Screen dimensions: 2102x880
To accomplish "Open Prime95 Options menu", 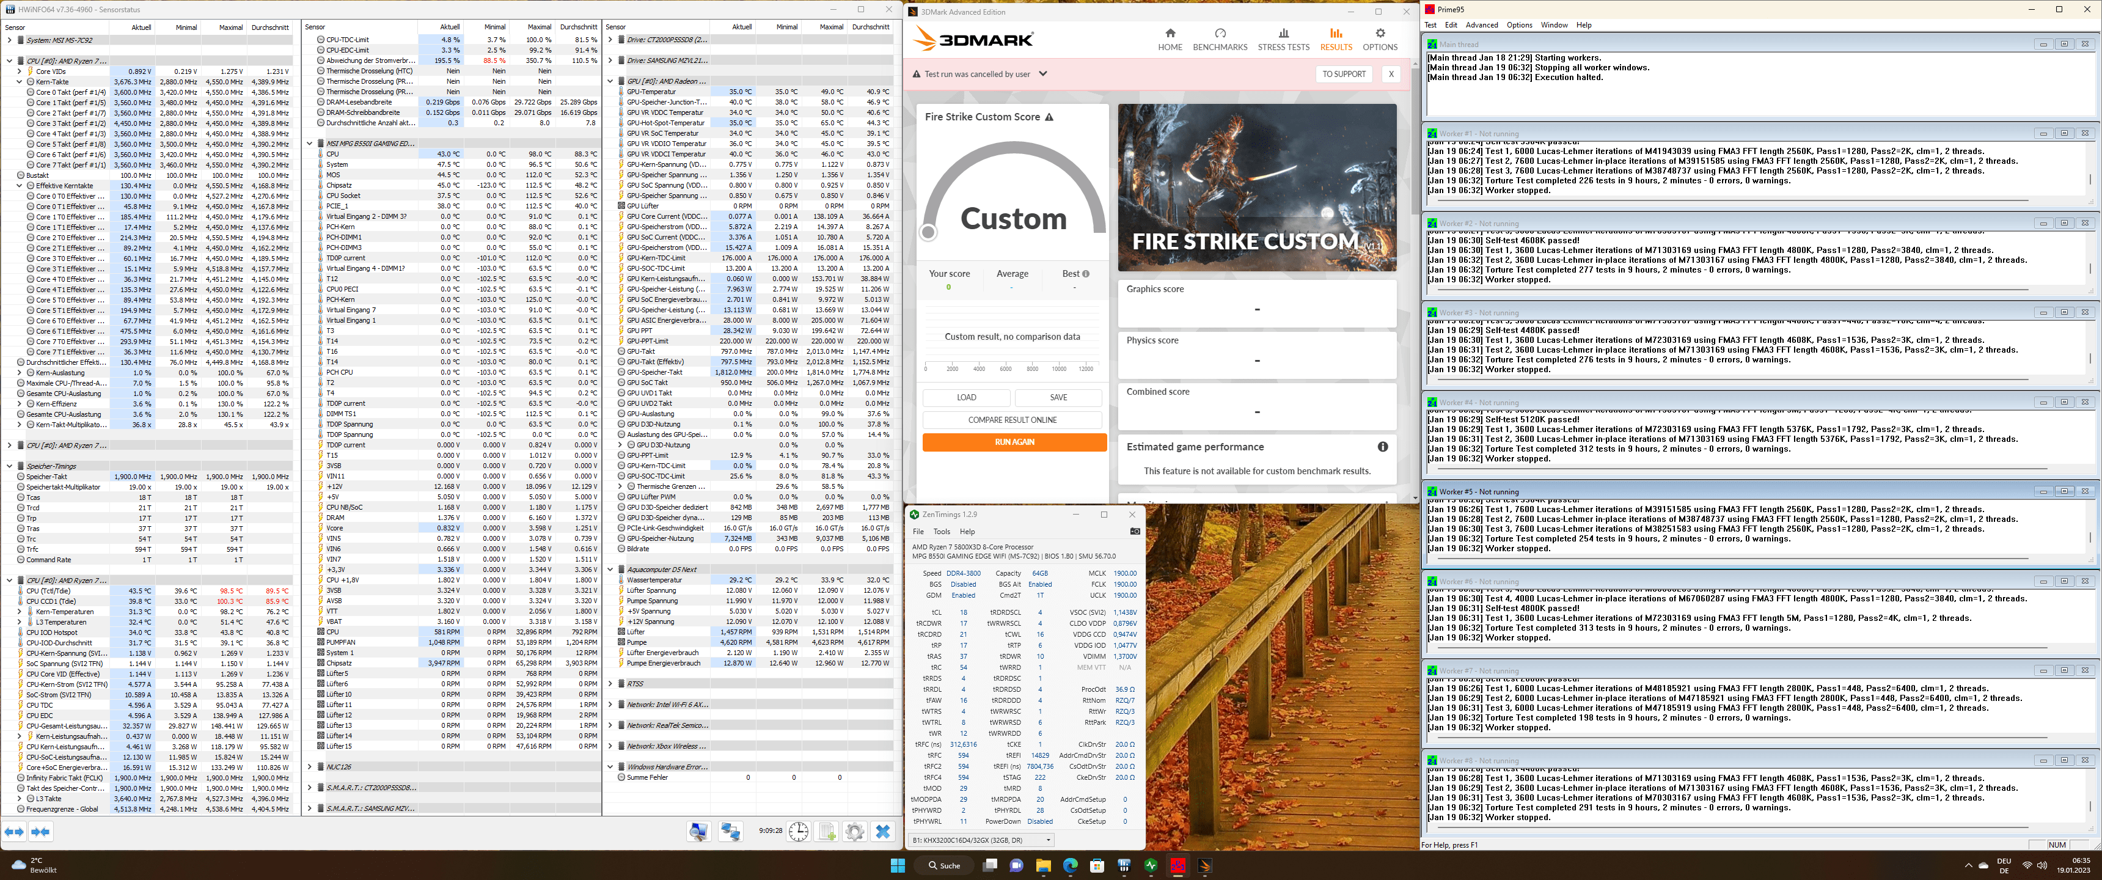I will click(1520, 25).
